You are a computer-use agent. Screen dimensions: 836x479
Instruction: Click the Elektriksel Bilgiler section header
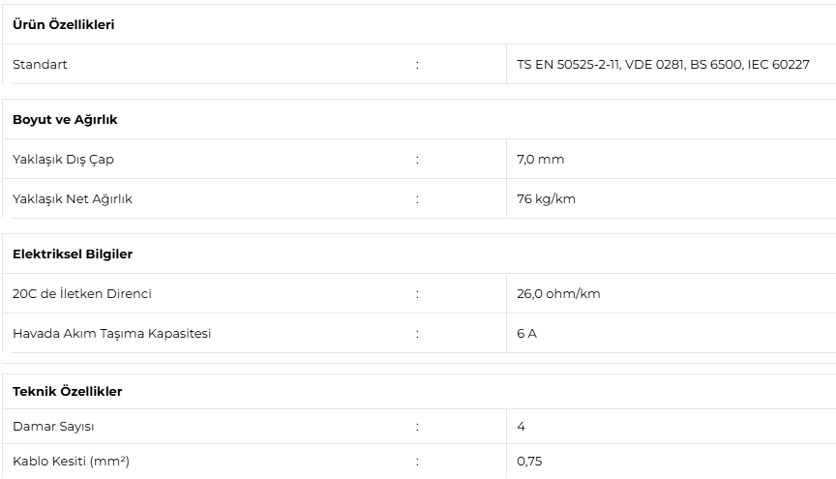point(73,254)
